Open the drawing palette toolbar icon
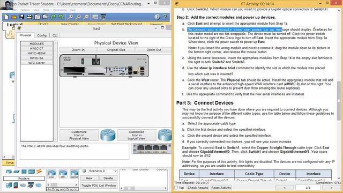Screen dimensions: 343x193 [95, 17]
